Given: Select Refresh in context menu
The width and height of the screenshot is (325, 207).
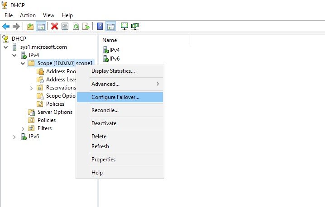Looking at the screenshot, I should pos(120,146).
